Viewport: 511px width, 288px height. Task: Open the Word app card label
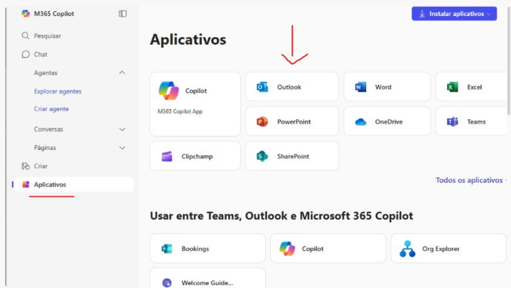pyautogui.click(x=383, y=87)
